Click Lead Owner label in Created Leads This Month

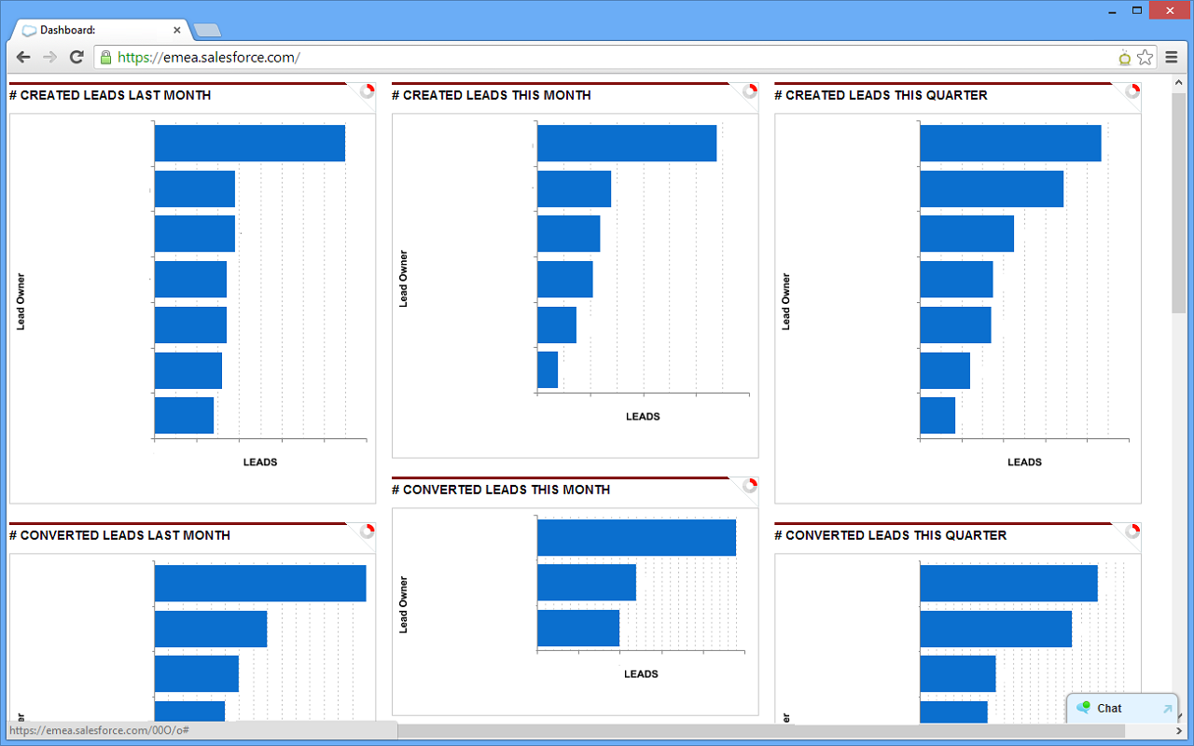[x=404, y=279]
